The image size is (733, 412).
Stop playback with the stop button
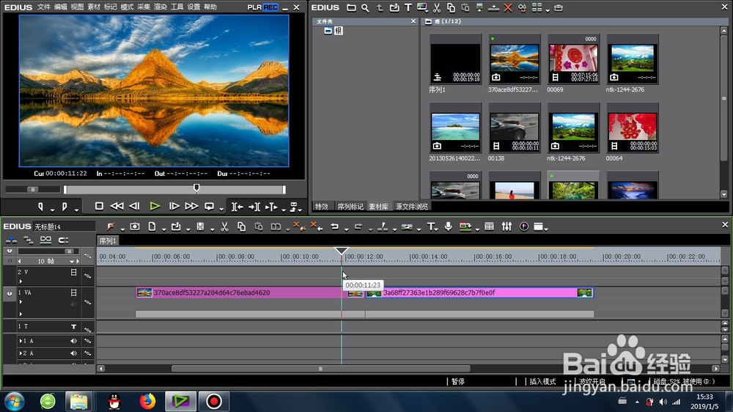[99, 206]
